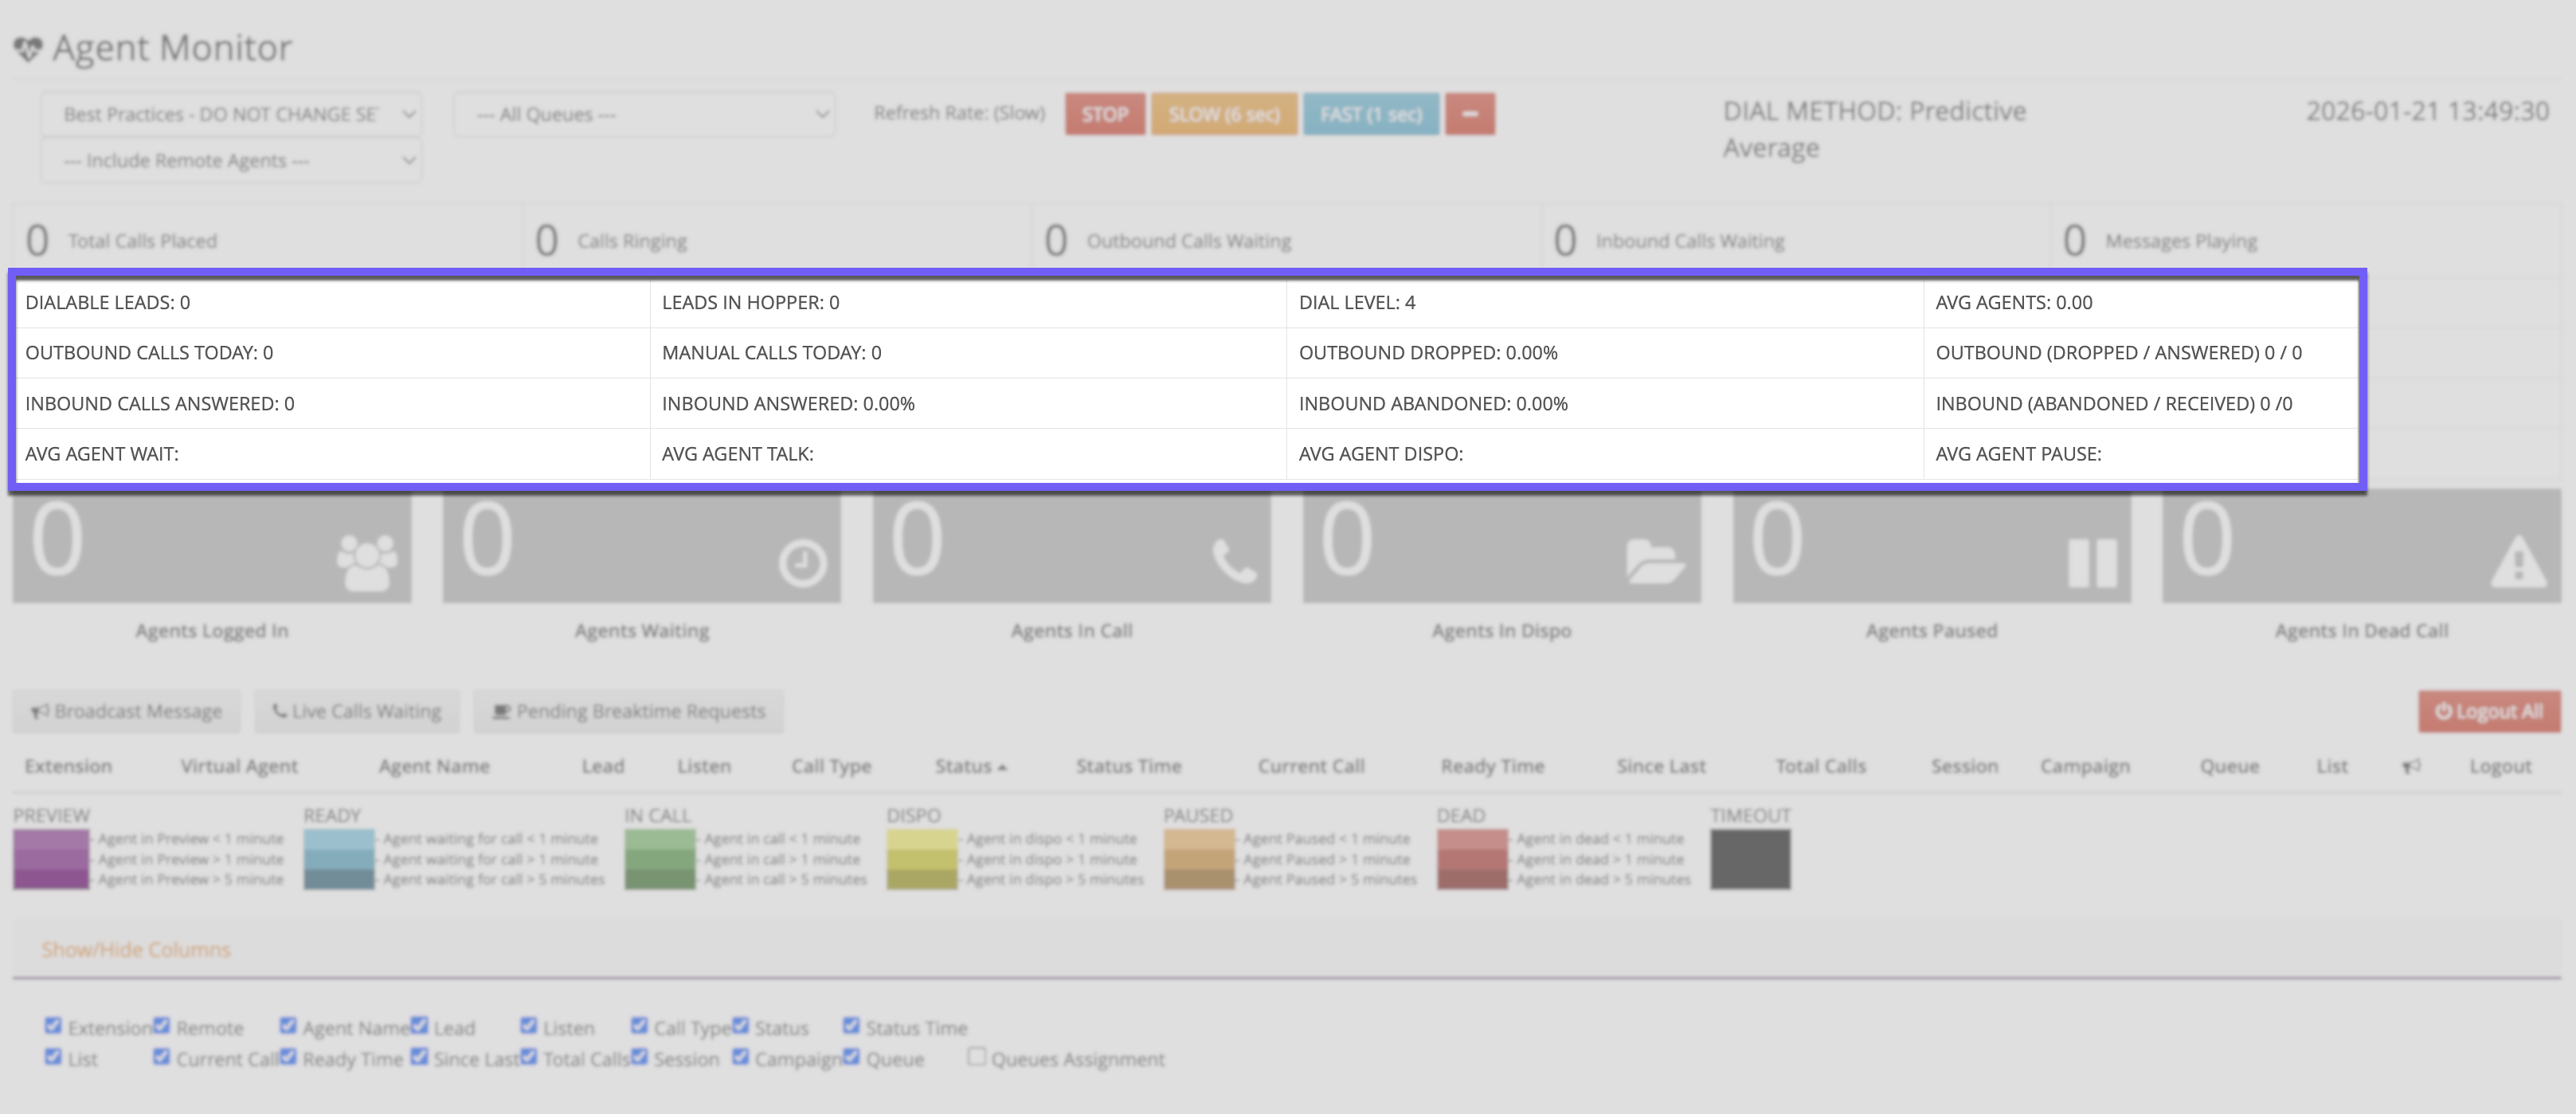The width and height of the screenshot is (2576, 1114).
Task: Open the Include Remote Agents dropdown
Action: pos(231,160)
